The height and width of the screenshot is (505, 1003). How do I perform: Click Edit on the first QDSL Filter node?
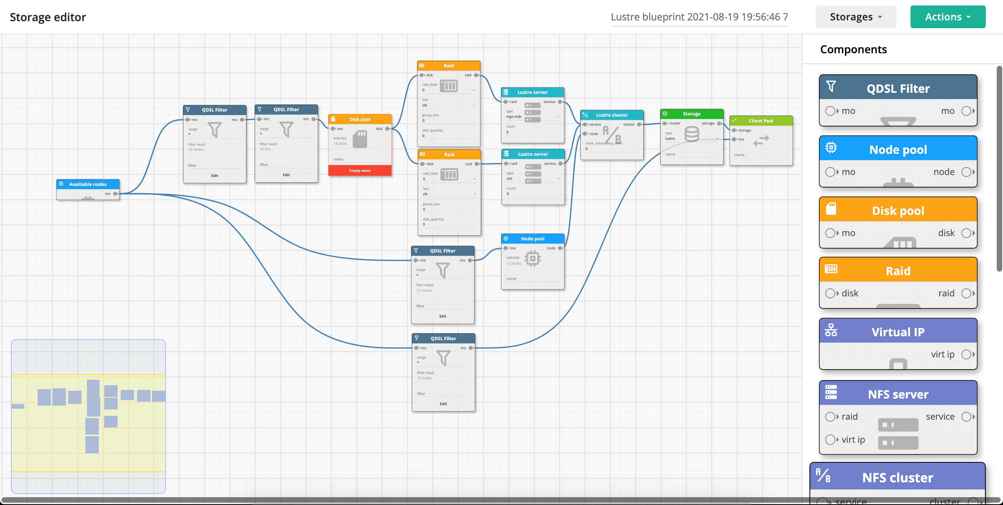(215, 176)
